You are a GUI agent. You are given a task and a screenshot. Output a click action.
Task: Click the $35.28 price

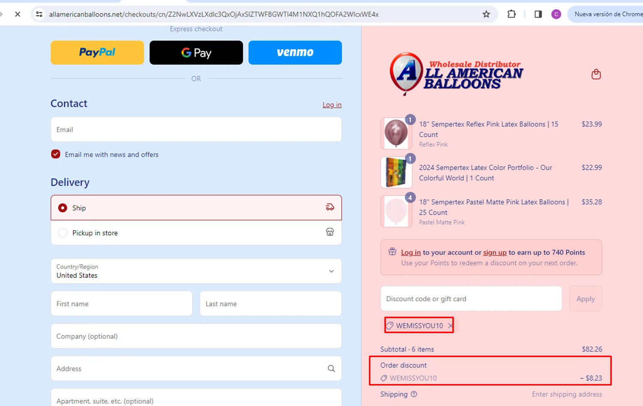592,202
